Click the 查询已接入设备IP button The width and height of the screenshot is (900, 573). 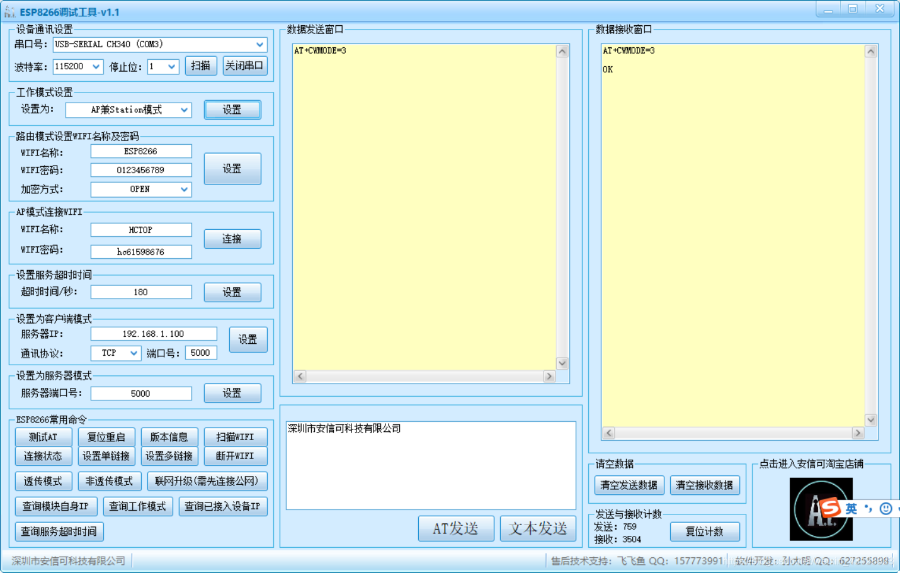(223, 506)
